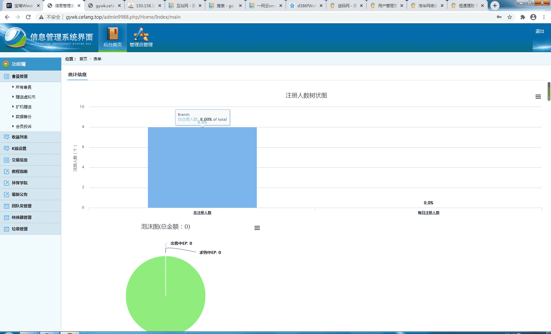Collapse the 功能栏 sidebar header

point(31,64)
